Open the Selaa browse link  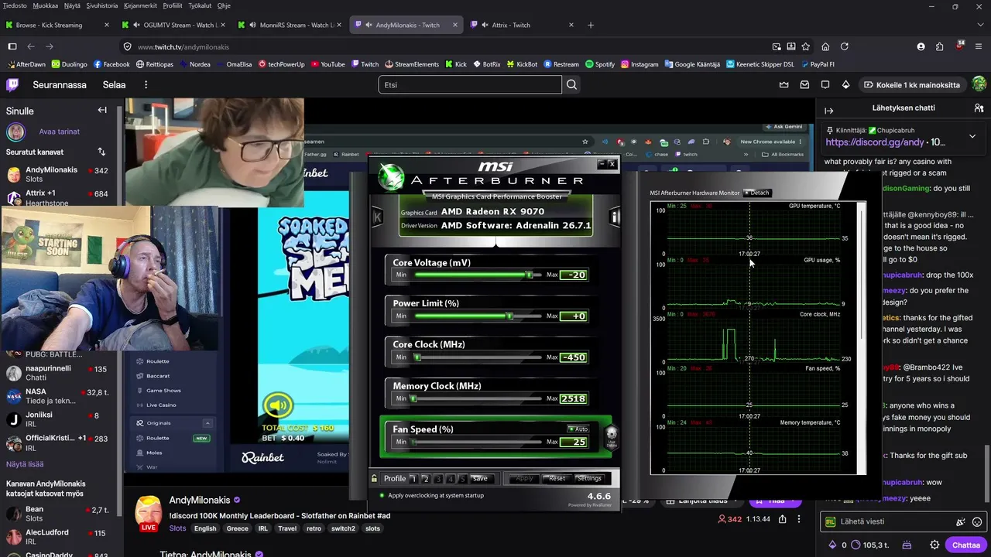point(114,84)
